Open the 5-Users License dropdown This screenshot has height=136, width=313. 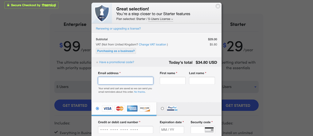click(161, 19)
